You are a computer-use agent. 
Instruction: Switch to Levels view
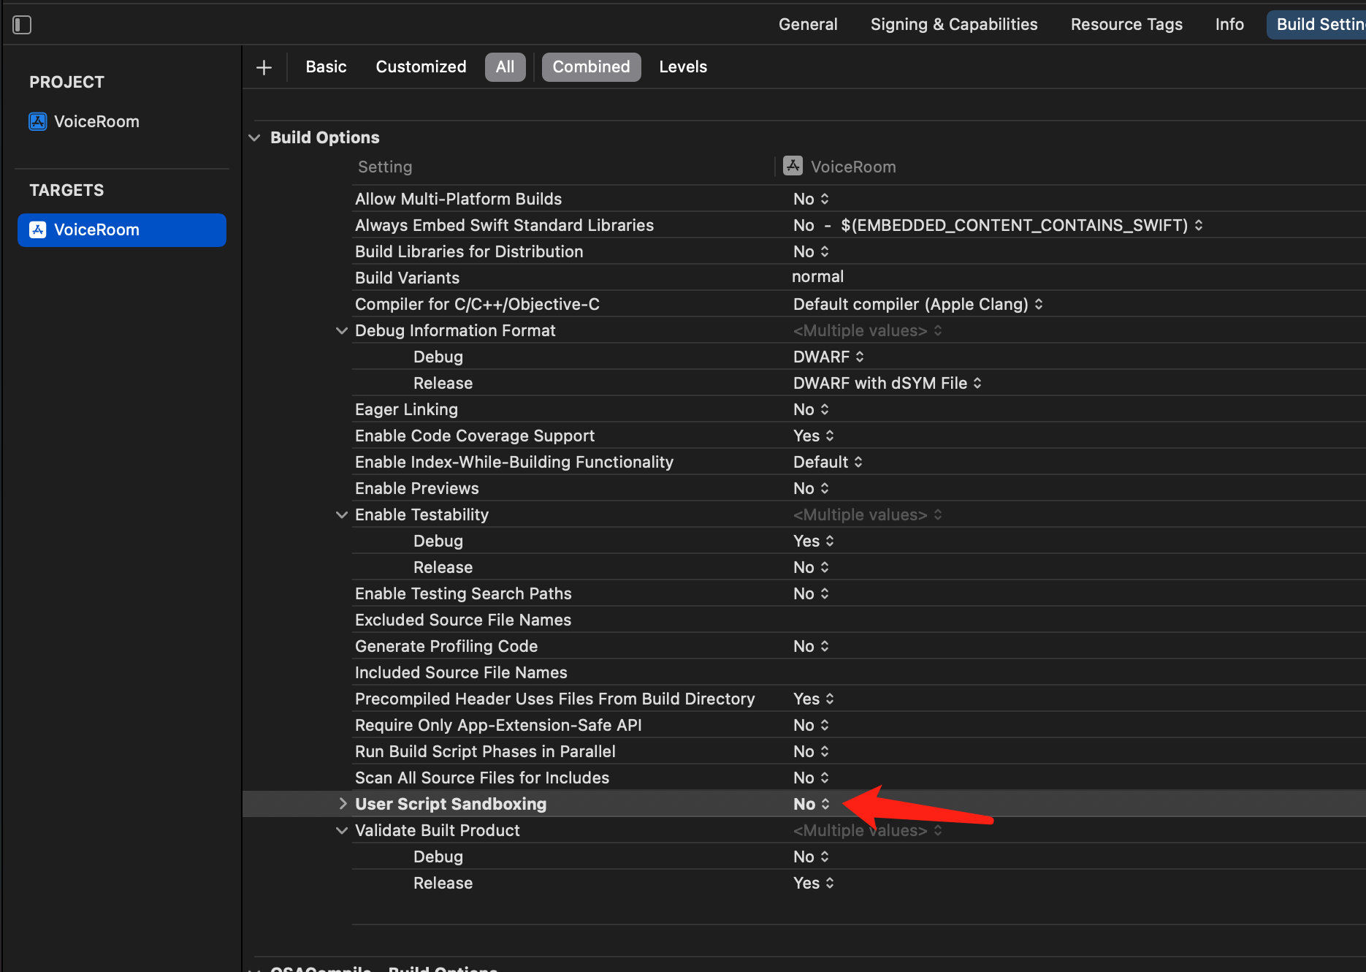coord(682,67)
